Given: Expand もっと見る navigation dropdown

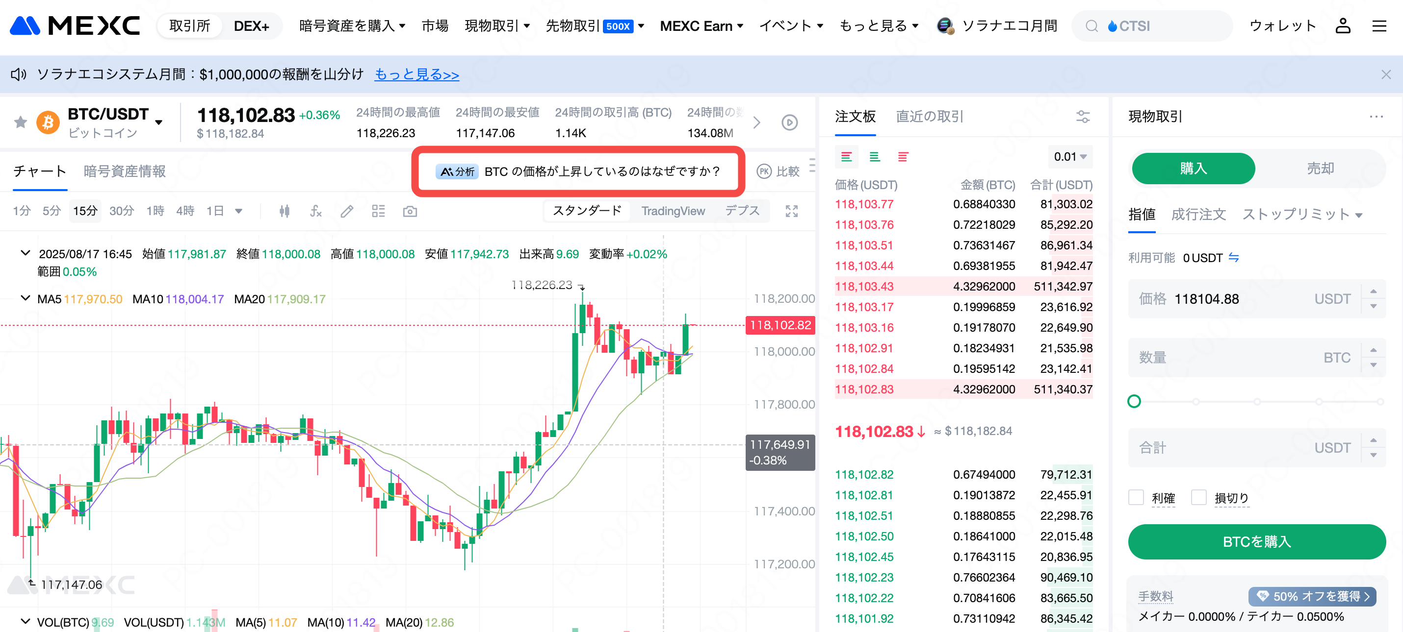Looking at the screenshot, I should (x=879, y=25).
